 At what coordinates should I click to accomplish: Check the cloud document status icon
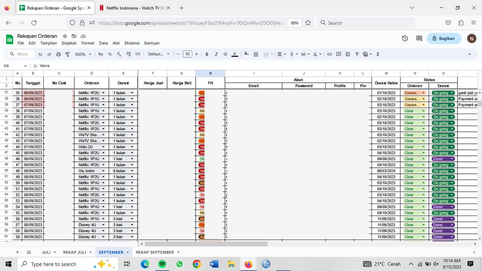coord(83,36)
